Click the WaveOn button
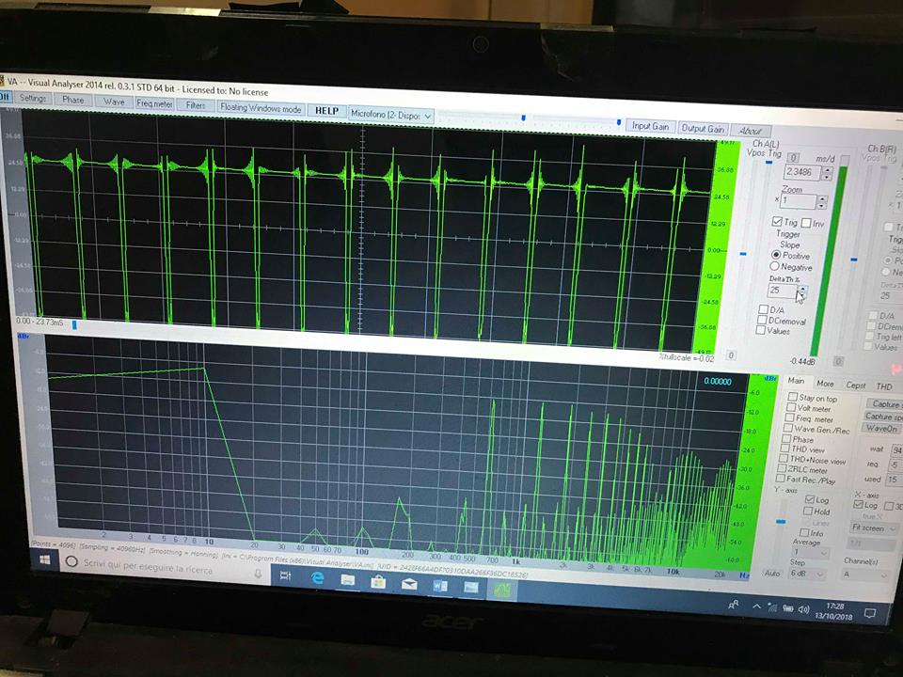The image size is (903, 677). pos(880,429)
